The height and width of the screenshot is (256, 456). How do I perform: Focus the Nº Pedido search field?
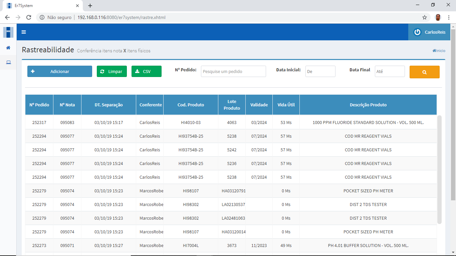233,71
